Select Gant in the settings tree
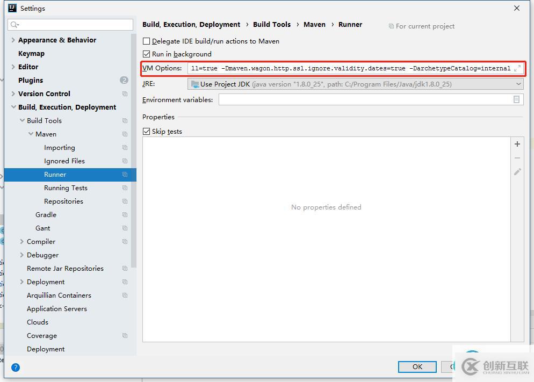The width and height of the screenshot is (534, 382). tap(42, 228)
